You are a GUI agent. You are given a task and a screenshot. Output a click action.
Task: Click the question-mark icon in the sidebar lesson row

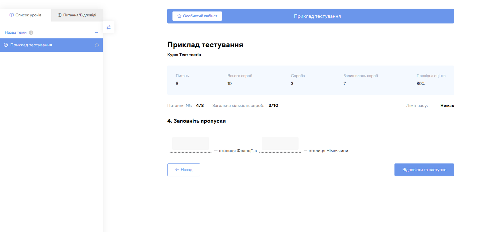click(x=6, y=45)
